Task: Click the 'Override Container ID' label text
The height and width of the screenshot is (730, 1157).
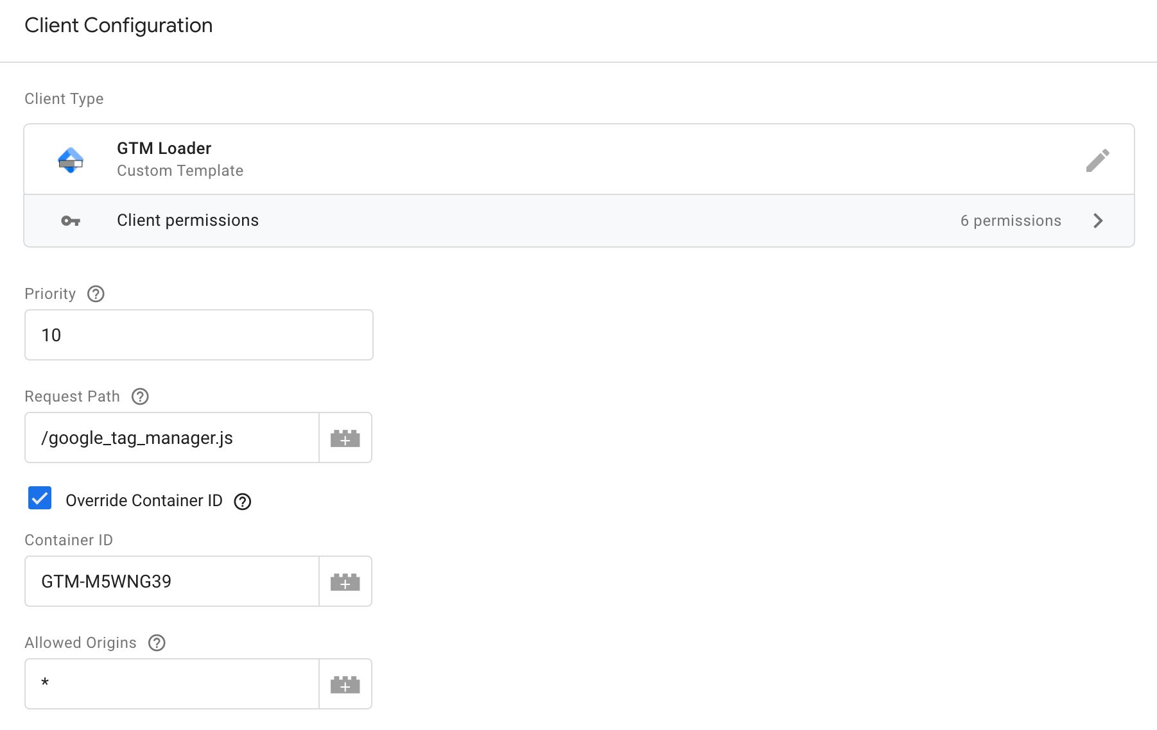Action: pyautogui.click(x=144, y=500)
